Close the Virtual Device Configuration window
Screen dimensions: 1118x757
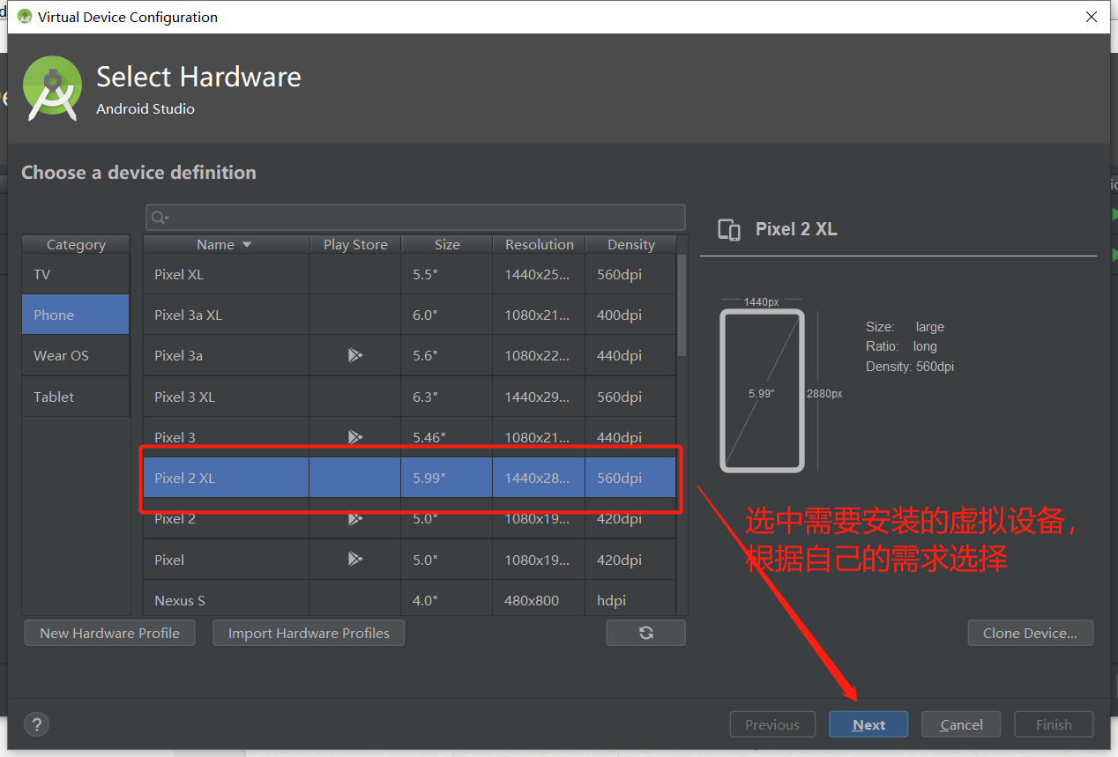1092,17
